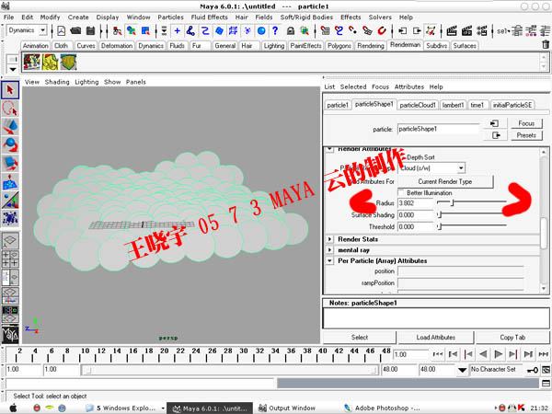Collapse Per Particle (Array) Attributes section
Image resolution: width=552 pixels, height=414 pixels.
click(330, 261)
